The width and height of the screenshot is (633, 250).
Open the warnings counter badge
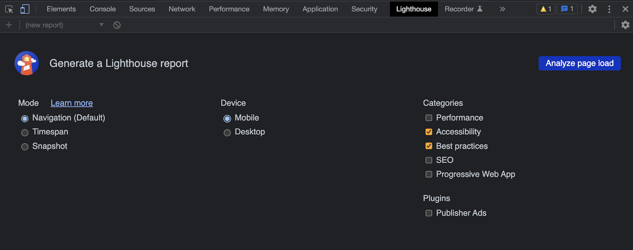[x=546, y=9]
